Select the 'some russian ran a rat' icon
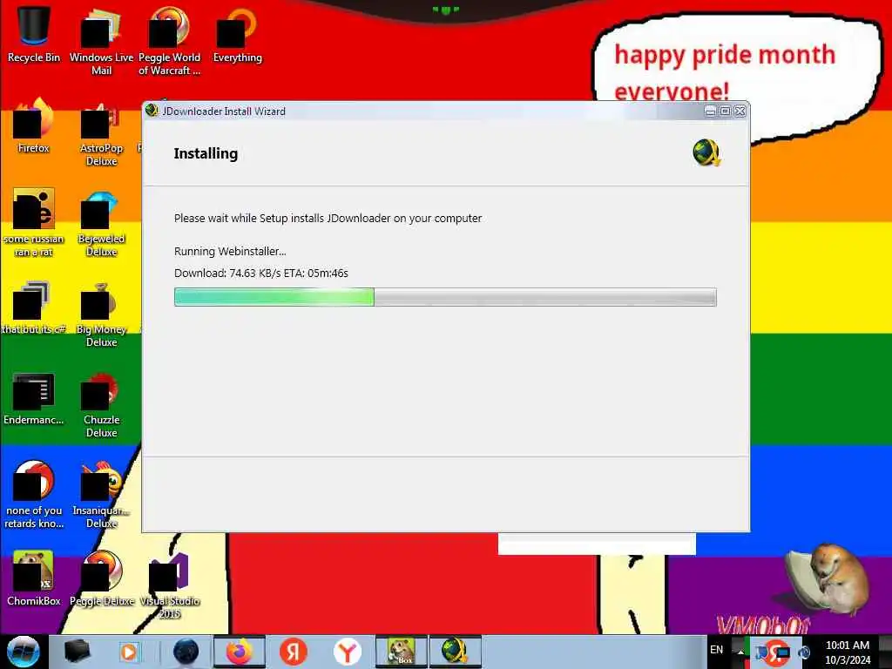Viewport: 892px width, 669px height. pyautogui.click(x=34, y=223)
